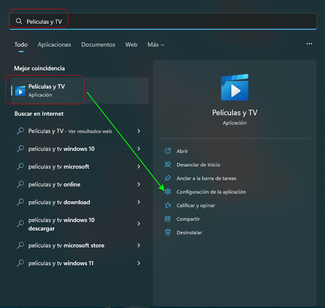Screen dimensions: 325x308
Task: Expand arrow for 'Ver resultados web' row
Action: coord(139,131)
